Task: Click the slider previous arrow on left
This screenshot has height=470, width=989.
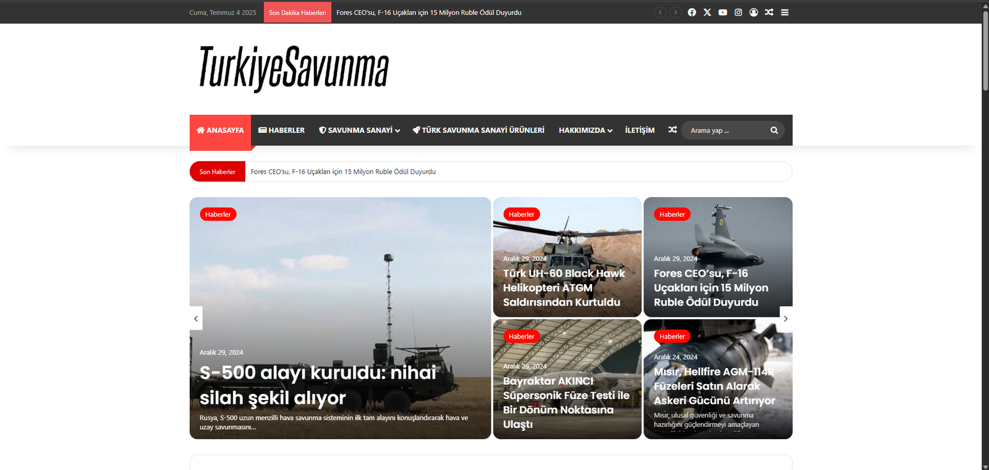Action: click(x=196, y=319)
